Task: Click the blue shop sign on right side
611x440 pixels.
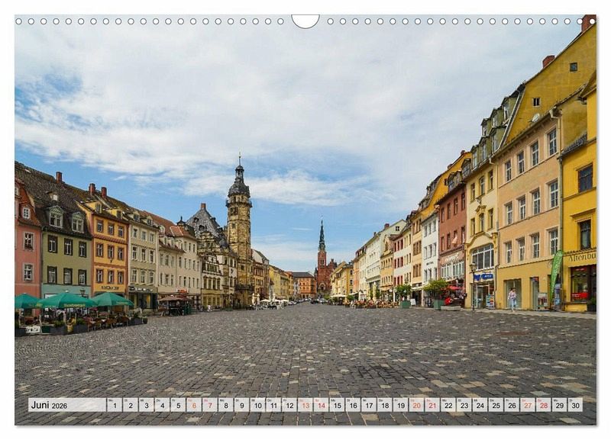Action: pyautogui.click(x=483, y=277)
